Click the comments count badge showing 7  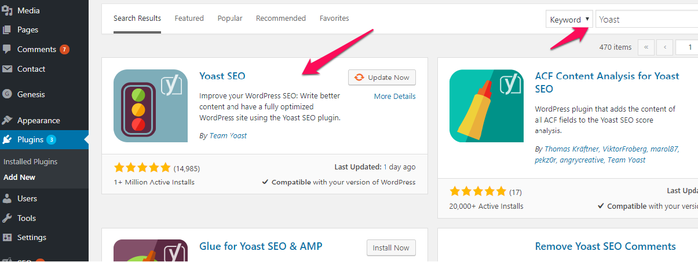[65, 49]
